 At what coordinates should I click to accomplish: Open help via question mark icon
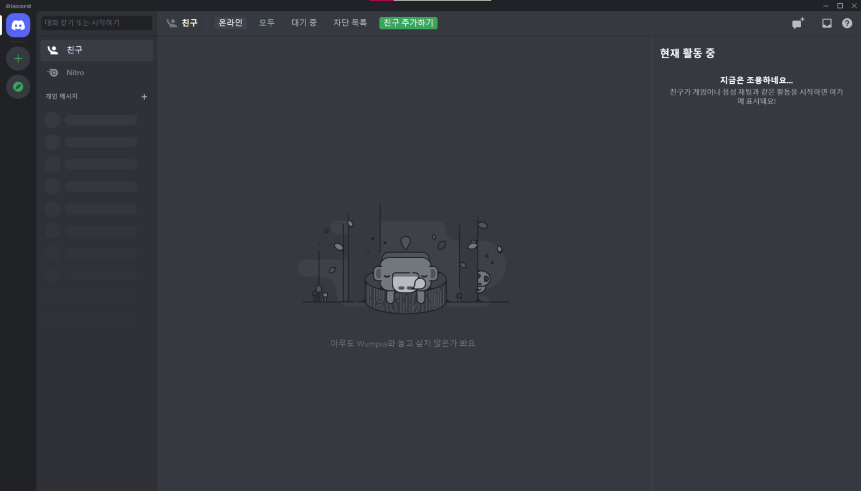pyautogui.click(x=847, y=23)
